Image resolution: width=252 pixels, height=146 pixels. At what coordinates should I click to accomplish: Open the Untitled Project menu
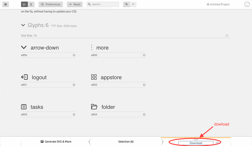(218, 4)
